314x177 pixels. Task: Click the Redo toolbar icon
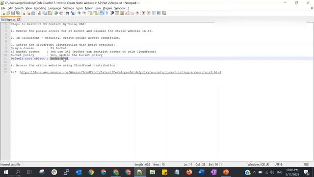(x=61, y=13)
